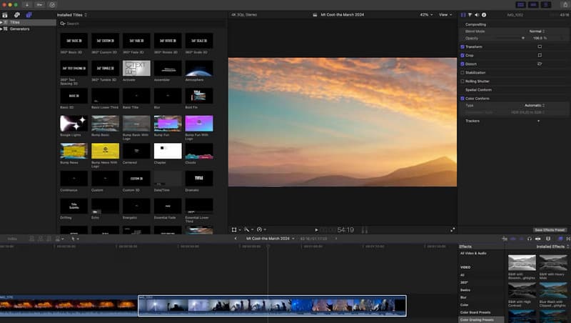Show the Transitions browser icon
This screenshot has width=571, height=323.
568,239
